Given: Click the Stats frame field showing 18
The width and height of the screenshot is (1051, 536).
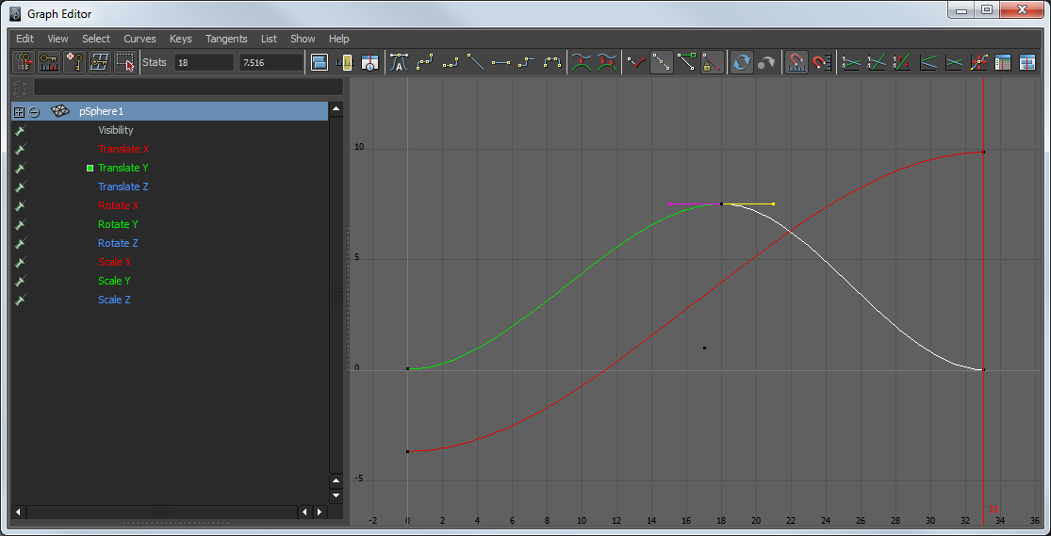Looking at the screenshot, I should [203, 63].
